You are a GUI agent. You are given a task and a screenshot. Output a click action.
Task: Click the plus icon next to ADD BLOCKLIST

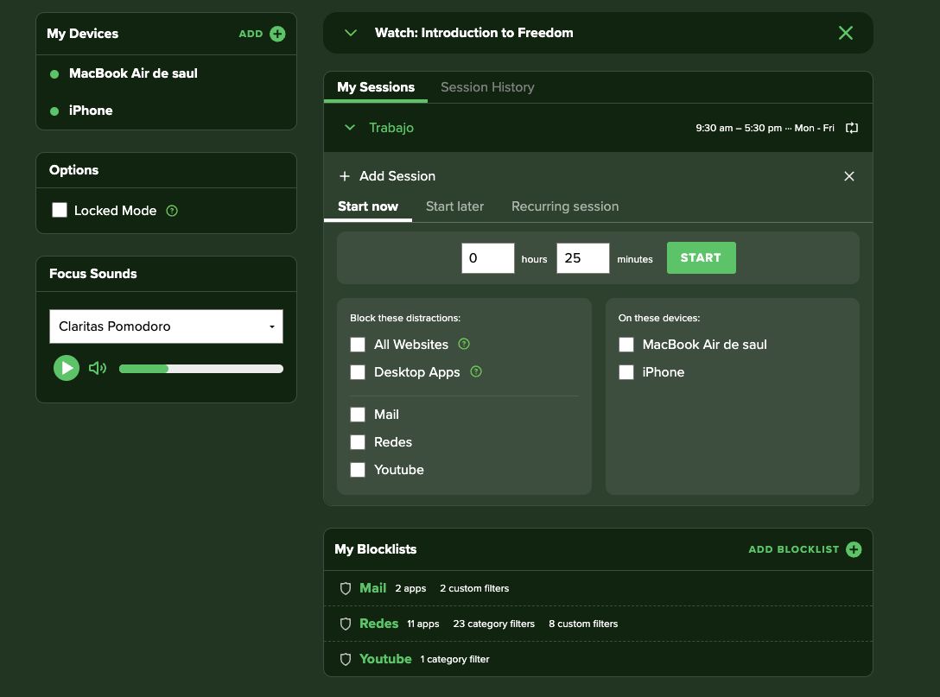point(854,549)
